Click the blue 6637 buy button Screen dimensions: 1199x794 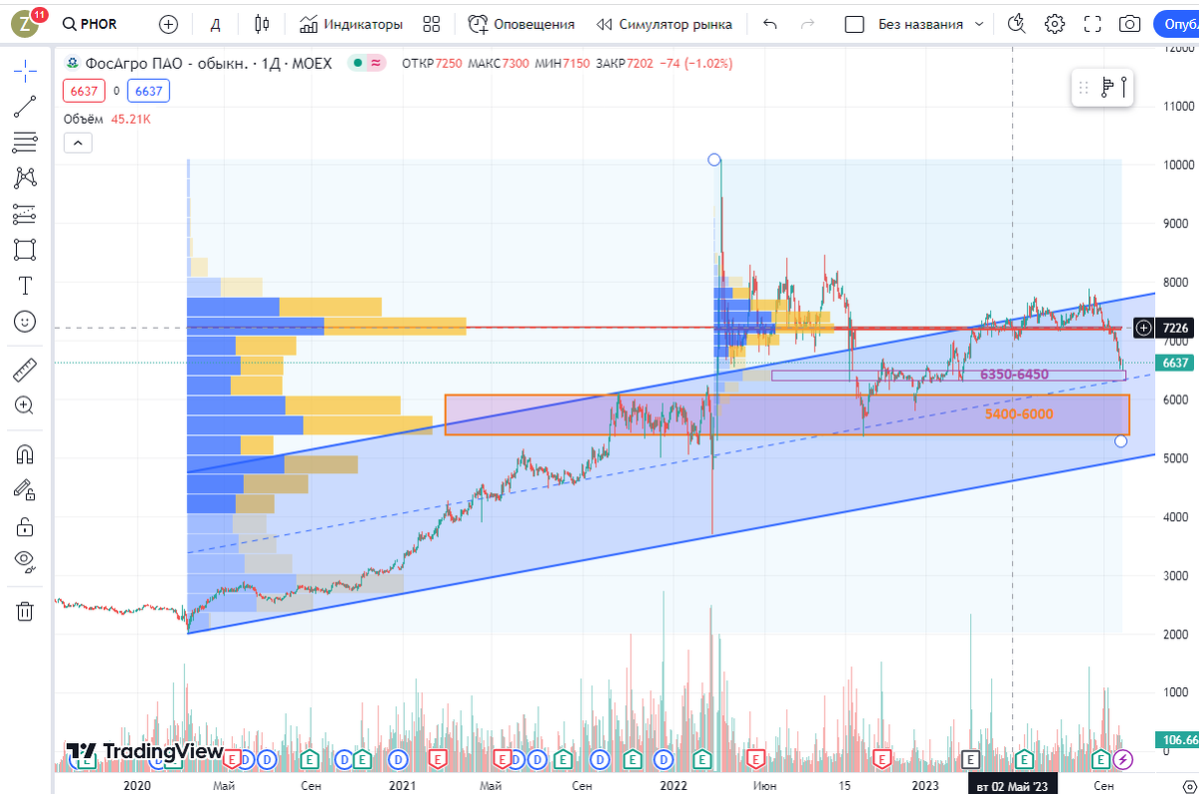tap(148, 91)
